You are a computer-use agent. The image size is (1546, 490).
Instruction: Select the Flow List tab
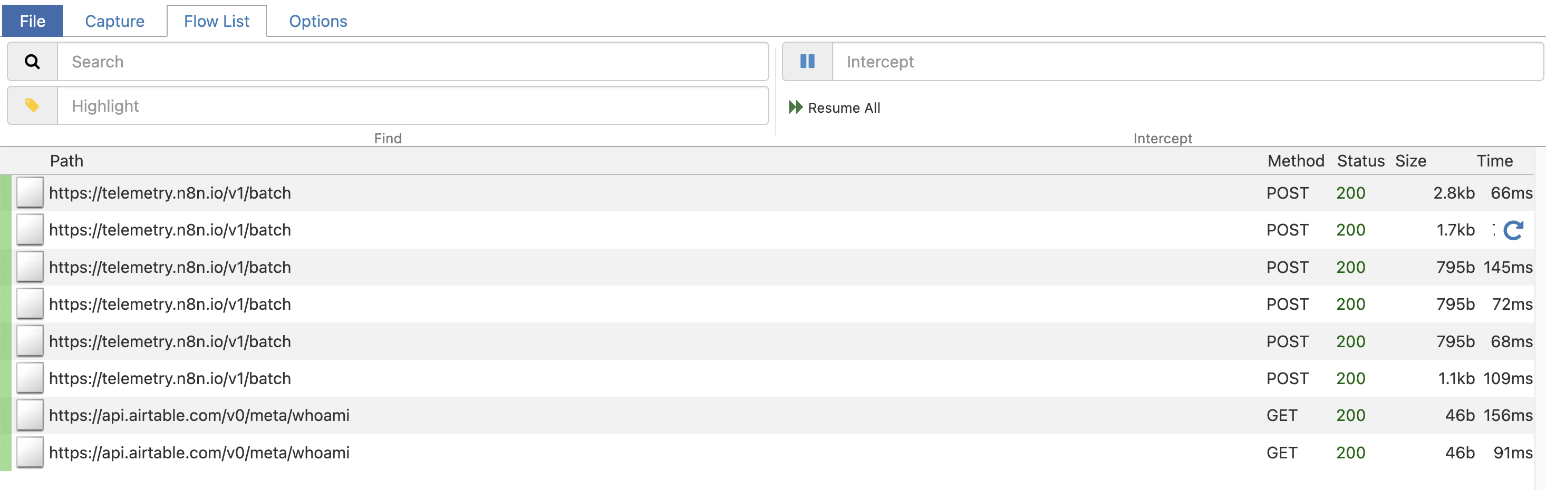[x=217, y=22]
